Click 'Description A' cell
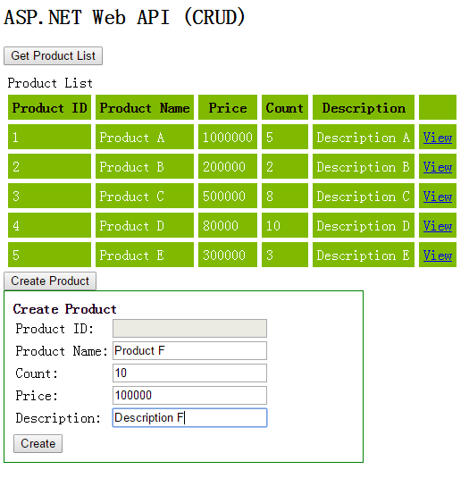The height and width of the screenshot is (478, 469). click(364, 137)
